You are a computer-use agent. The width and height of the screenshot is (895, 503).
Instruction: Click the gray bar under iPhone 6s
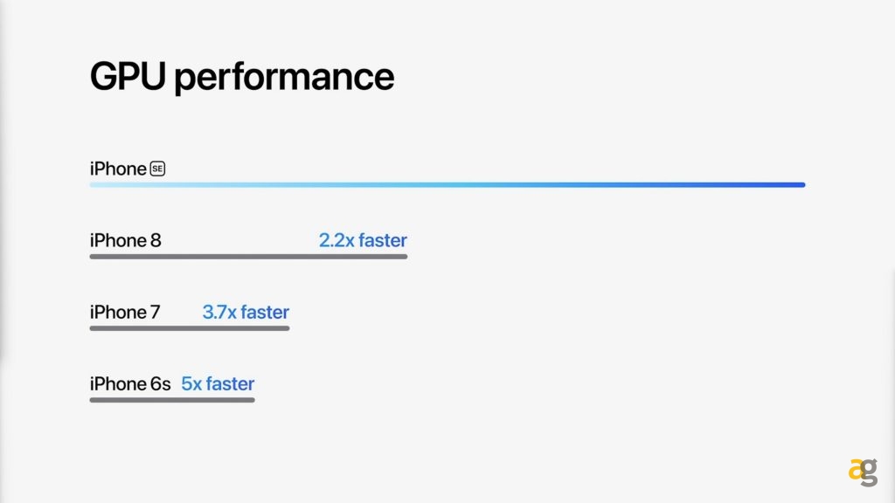pyautogui.click(x=171, y=400)
